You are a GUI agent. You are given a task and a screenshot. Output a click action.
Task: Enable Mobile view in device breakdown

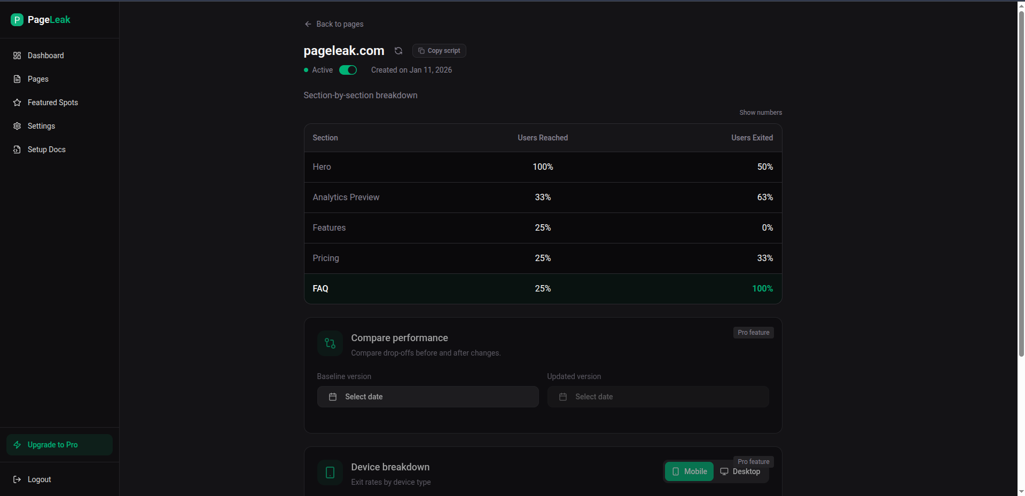pyautogui.click(x=688, y=471)
